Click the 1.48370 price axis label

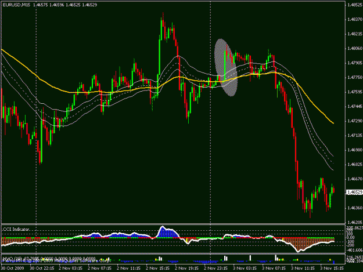[355, 19]
